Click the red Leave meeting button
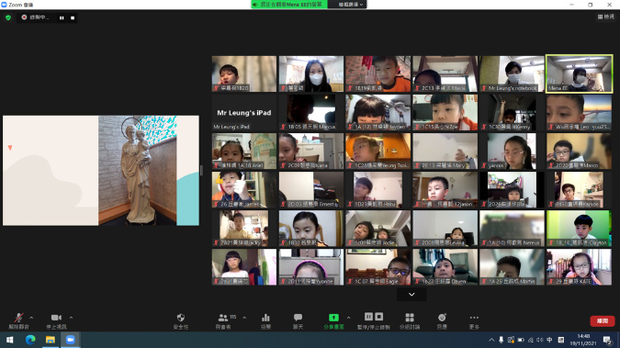Screen dimensions: 620x348 (603, 320)
